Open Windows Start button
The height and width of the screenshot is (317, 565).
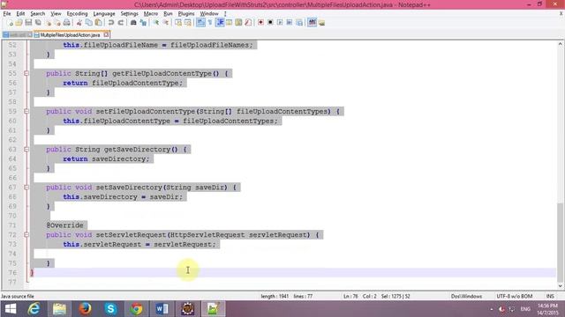tap(11, 309)
